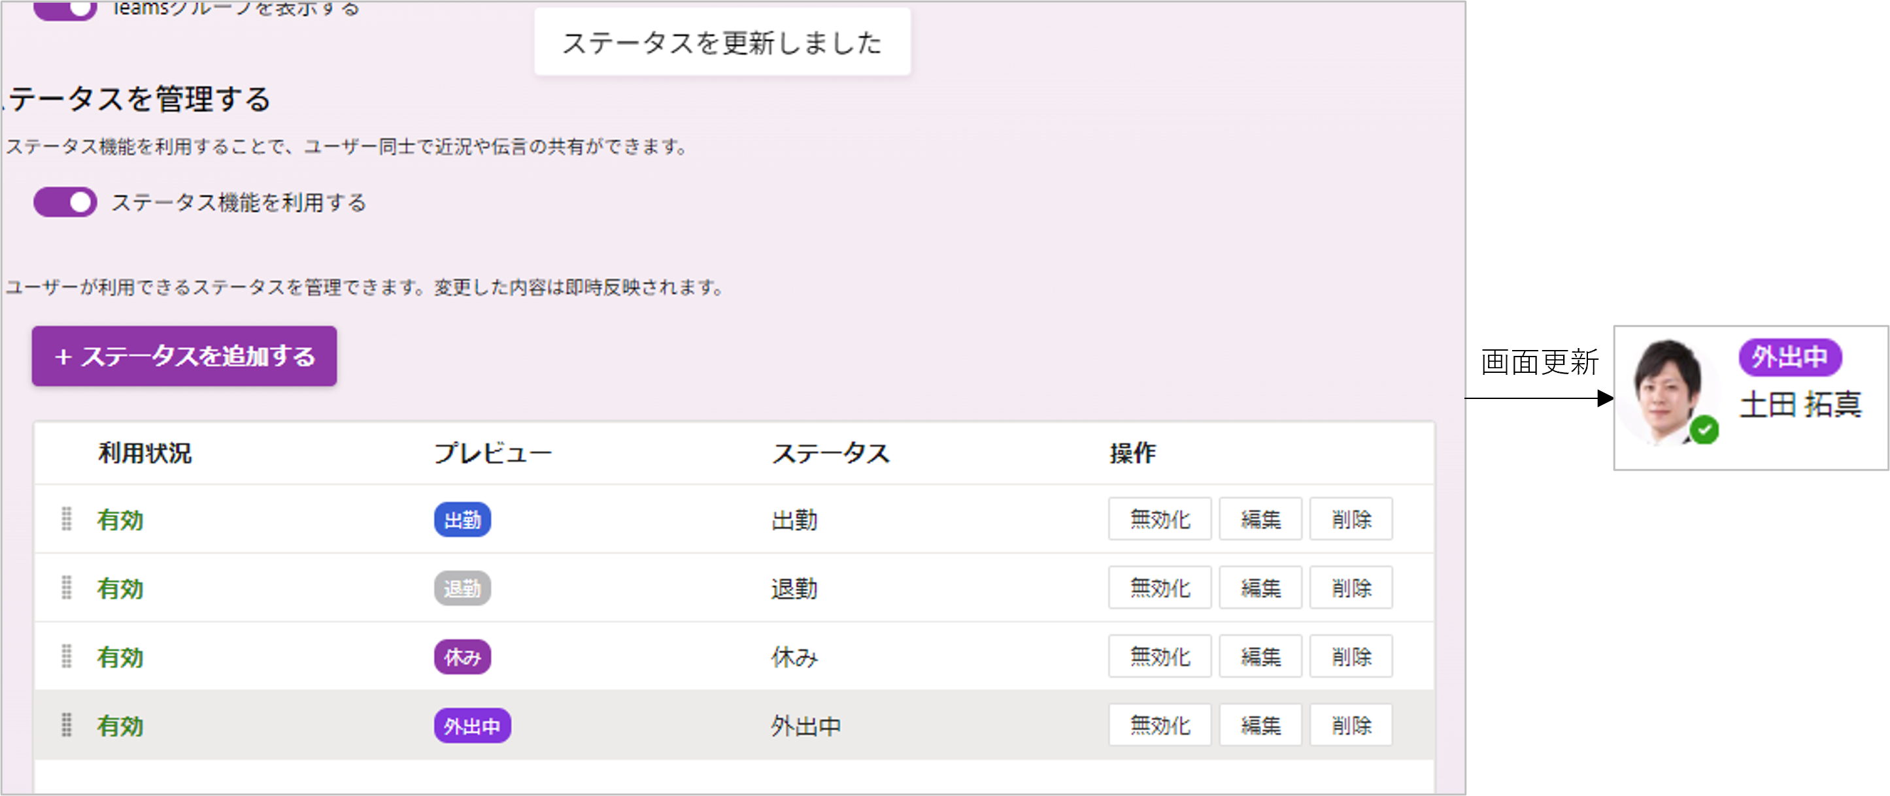1890x796 pixels.
Task: Click the 有効 text in the 退勤 row
Action: click(x=120, y=588)
